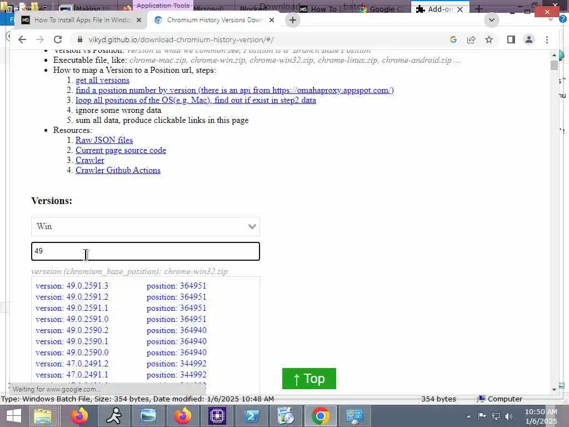Open 'get all versions' link
Image resolution: width=569 pixels, height=427 pixels.
[x=102, y=80]
